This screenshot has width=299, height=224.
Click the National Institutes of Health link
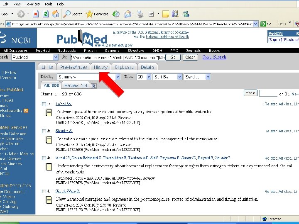tap(167, 37)
